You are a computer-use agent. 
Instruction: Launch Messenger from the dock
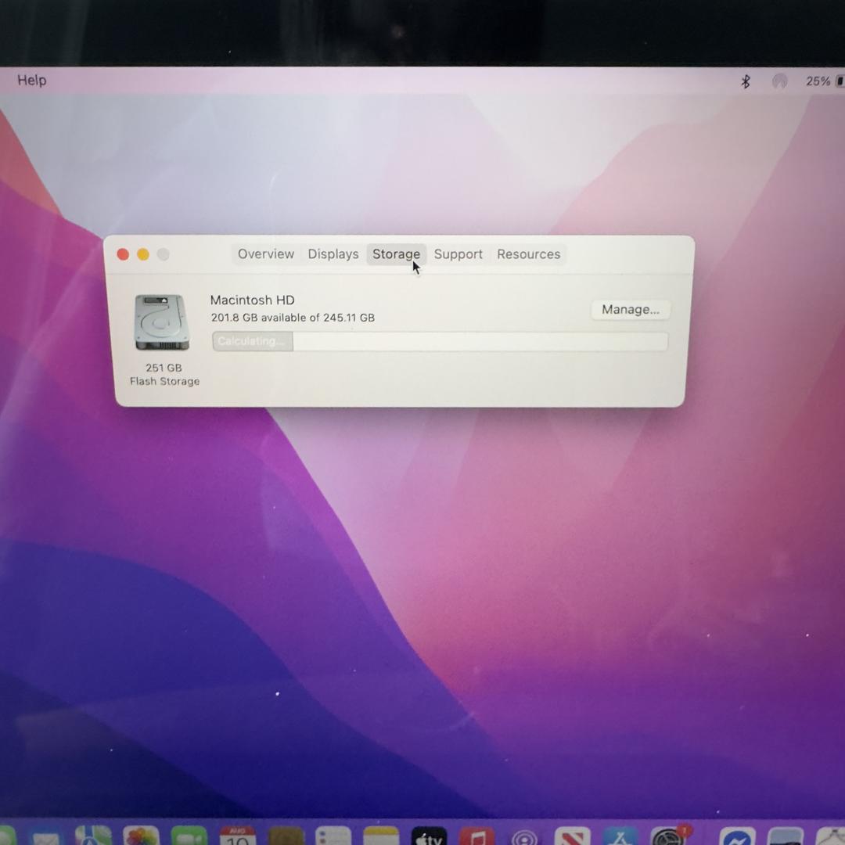coord(737,836)
